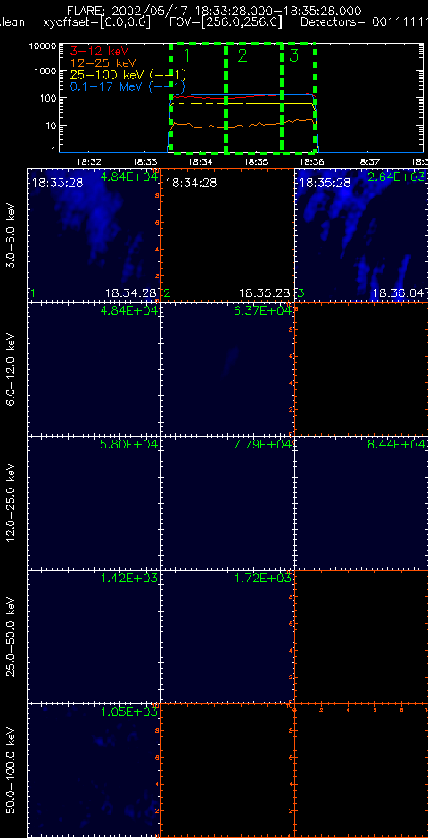This screenshot has width=428, height=838.
Task: Click the blue 0.1-17 MeV legend label
Action: pyautogui.click(x=128, y=86)
